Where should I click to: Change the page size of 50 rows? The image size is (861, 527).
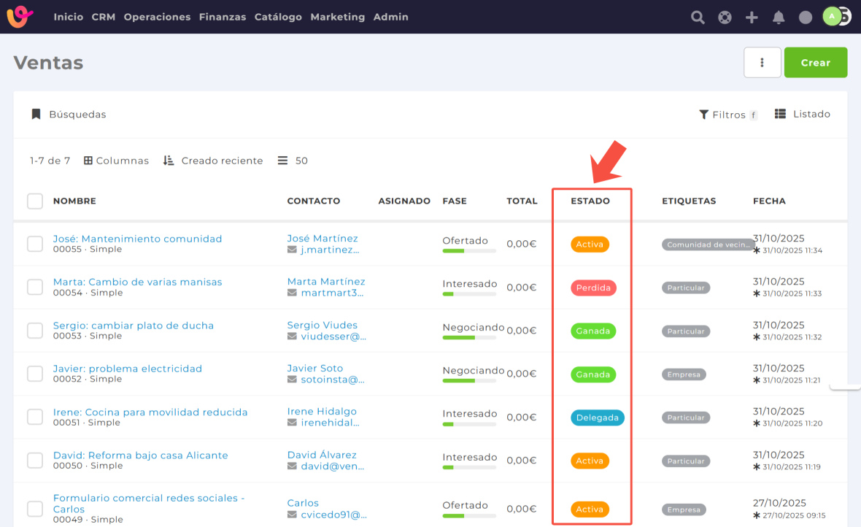click(293, 161)
